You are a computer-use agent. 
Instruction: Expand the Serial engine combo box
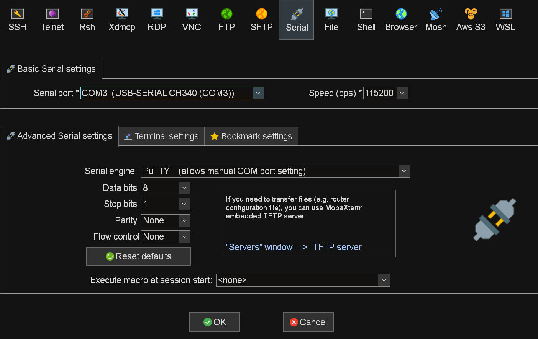(404, 171)
